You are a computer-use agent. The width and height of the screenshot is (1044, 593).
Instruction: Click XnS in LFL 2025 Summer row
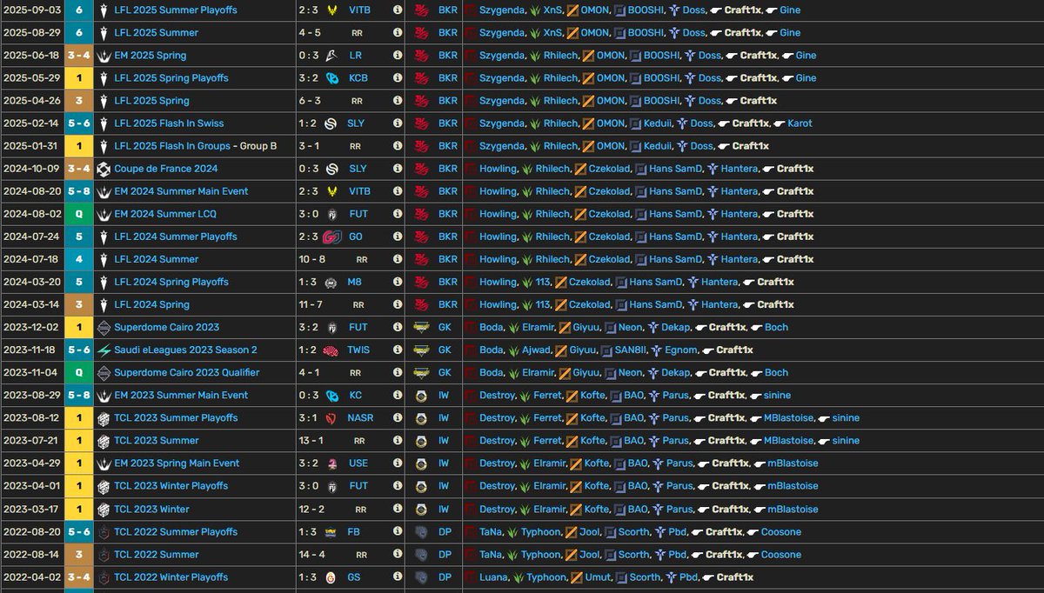(552, 32)
